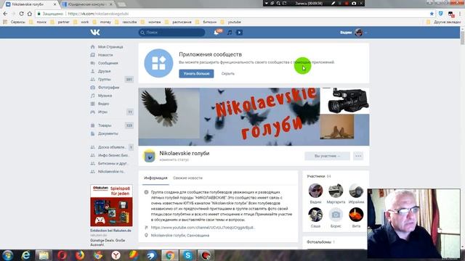
Task: Click the recorder magnifier zoom icon
Action: pos(278,3)
